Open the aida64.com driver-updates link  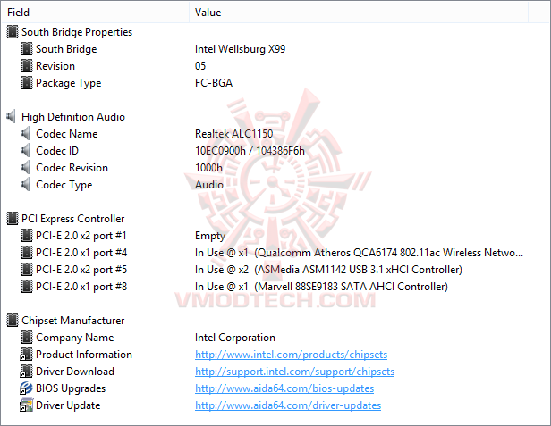(x=288, y=405)
